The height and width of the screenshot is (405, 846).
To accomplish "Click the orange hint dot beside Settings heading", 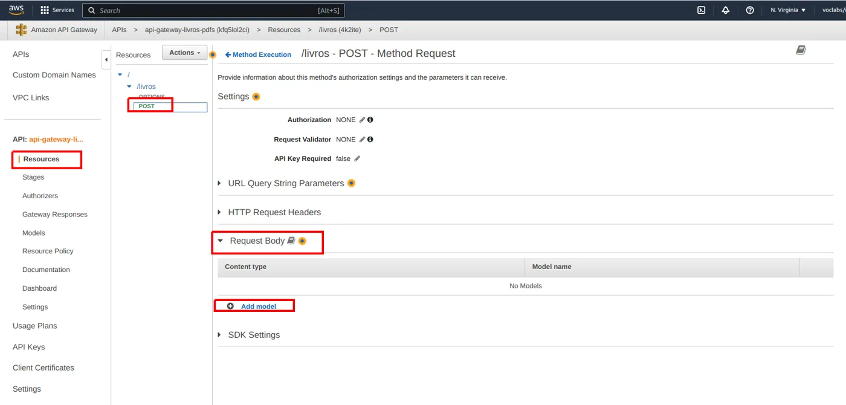I will click(256, 97).
